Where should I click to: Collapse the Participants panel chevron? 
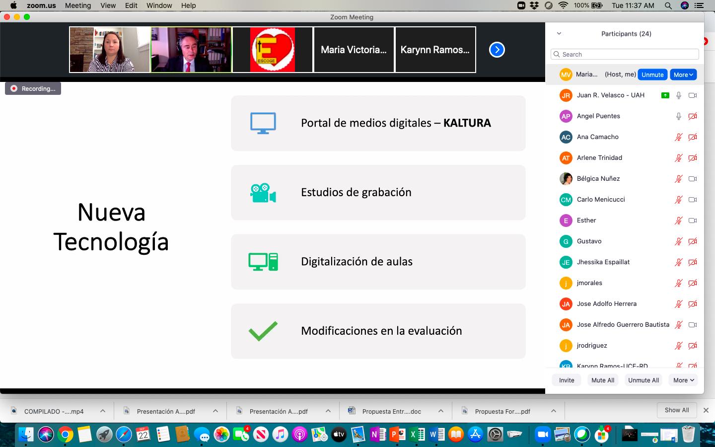(x=559, y=34)
